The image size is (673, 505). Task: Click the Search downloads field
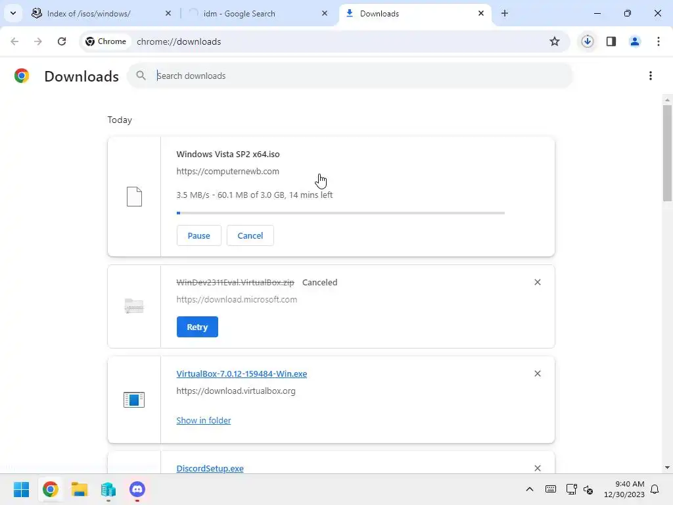click(x=350, y=76)
